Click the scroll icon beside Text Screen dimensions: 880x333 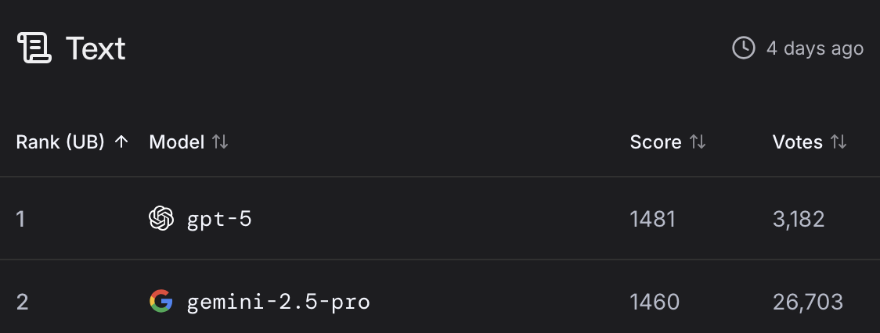[34, 48]
